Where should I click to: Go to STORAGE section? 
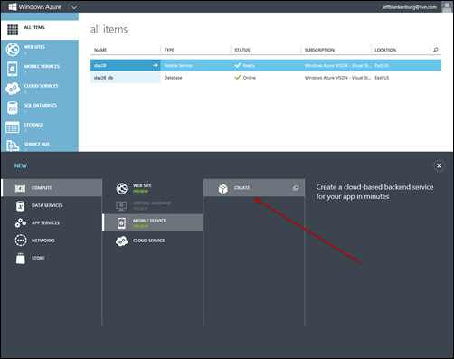click(40, 128)
